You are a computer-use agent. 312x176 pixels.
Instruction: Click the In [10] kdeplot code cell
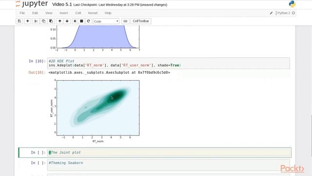pos(168,63)
